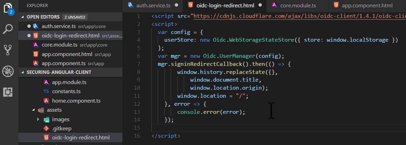Click line number 7 in gutter

coord(138,64)
